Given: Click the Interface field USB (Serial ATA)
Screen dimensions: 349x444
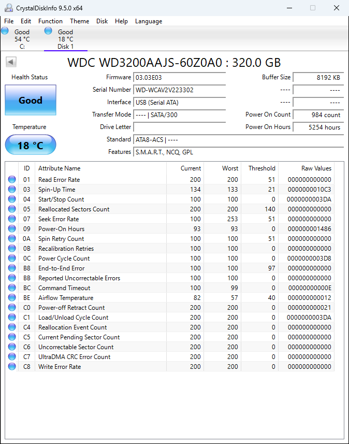Looking at the screenshot, I should pos(180,103).
